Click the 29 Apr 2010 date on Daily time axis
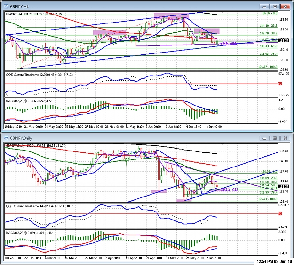 coord(154,258)
